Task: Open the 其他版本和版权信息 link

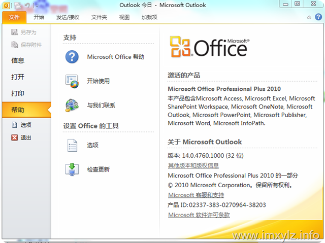Action: 193,165
